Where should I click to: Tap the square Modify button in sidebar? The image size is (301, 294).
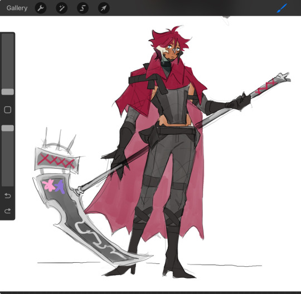8,110
